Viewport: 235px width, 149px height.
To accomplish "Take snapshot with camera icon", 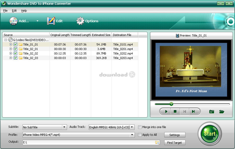I will [x=212, y=112].
